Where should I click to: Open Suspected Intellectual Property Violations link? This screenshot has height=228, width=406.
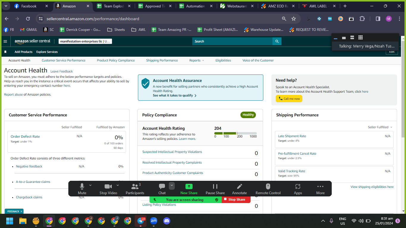[172, 152]
